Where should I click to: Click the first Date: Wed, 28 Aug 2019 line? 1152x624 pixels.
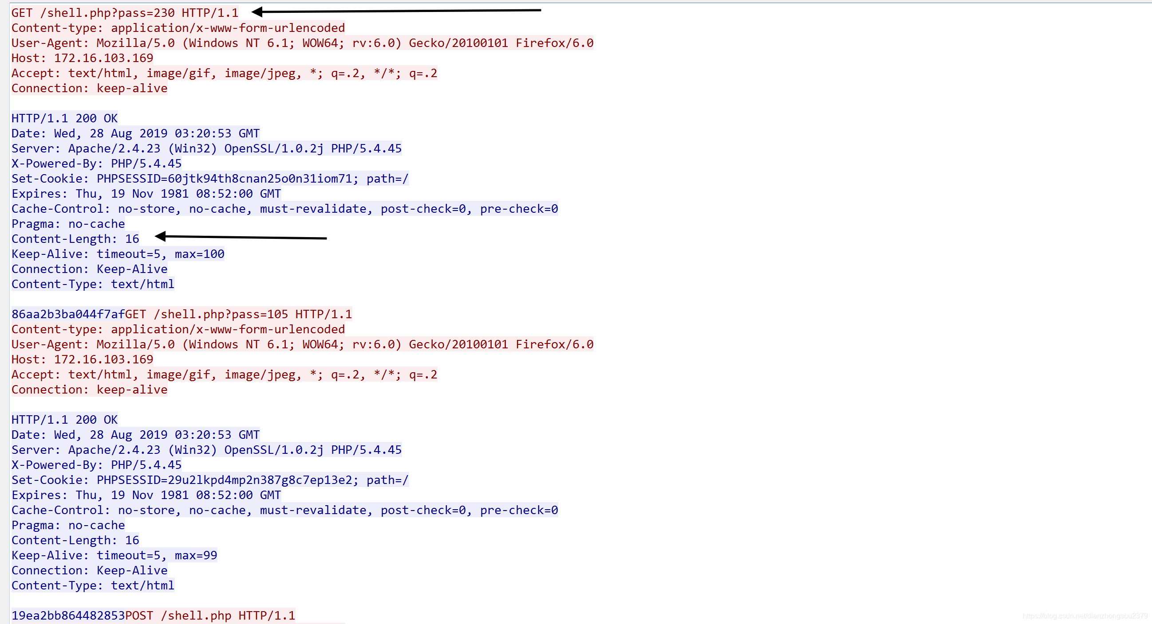(135, 133)
